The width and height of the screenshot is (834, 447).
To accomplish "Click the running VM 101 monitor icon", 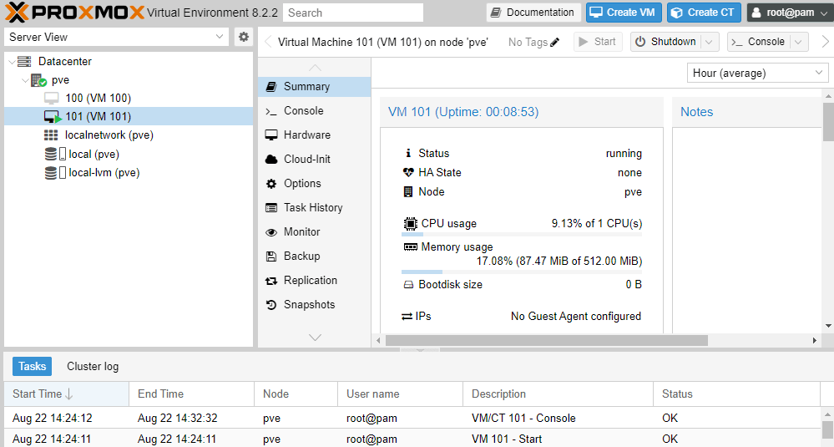I will 53,117.
